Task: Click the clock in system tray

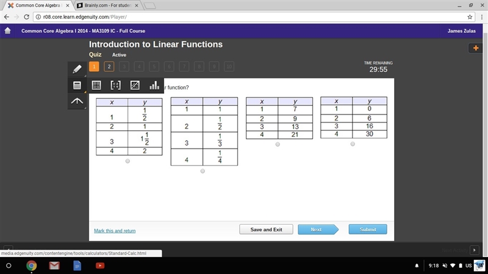Action: coord(434,265)
